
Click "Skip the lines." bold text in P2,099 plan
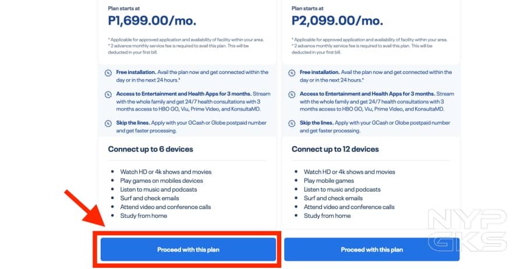click(317, 123)
